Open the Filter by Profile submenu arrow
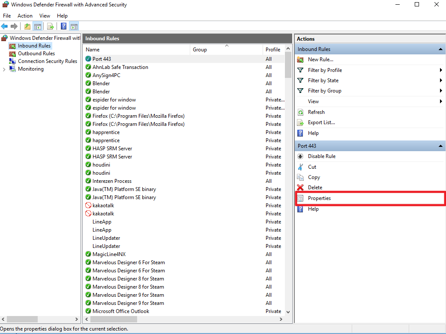Screen dimensions: 446x334 [440, 70]
